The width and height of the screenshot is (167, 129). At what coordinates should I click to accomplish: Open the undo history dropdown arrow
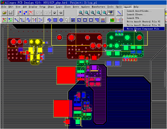(x=41, y=13)
